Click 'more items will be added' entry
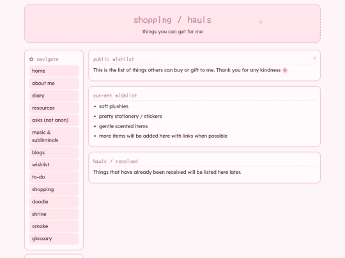 click(163, 136)
